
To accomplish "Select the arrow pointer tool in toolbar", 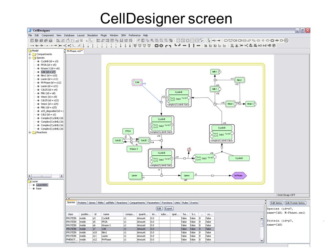I will (x=209, y=41).
